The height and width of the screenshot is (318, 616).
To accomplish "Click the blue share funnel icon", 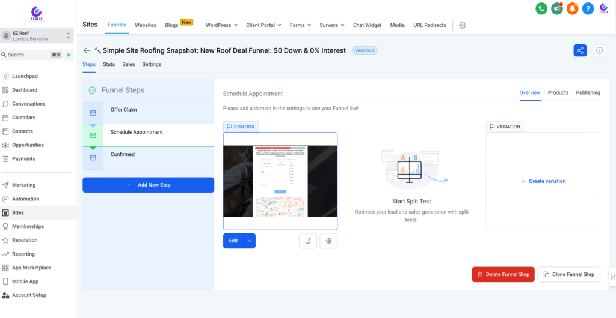I will [x=580, y=50].
